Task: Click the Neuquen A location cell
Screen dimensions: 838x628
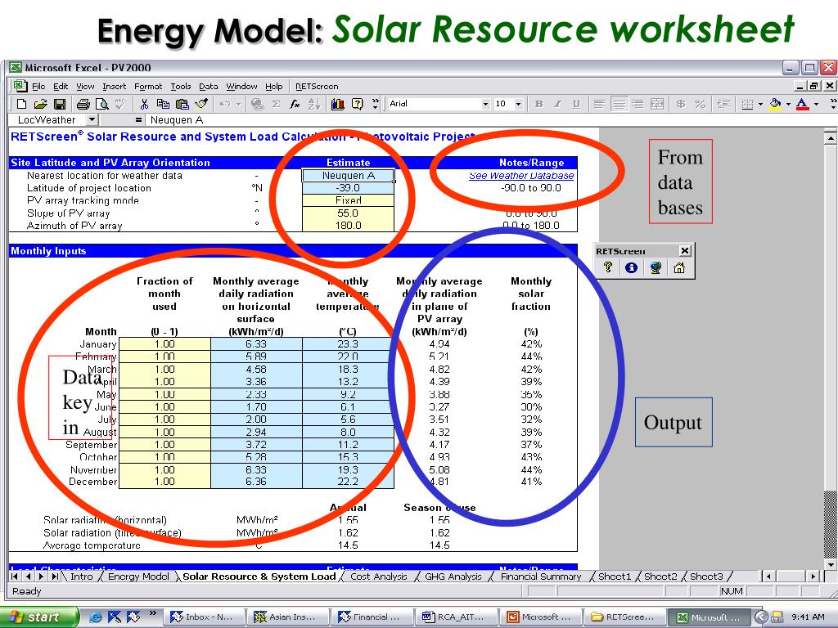Action: pyautogui.click(x=349, y=176)
